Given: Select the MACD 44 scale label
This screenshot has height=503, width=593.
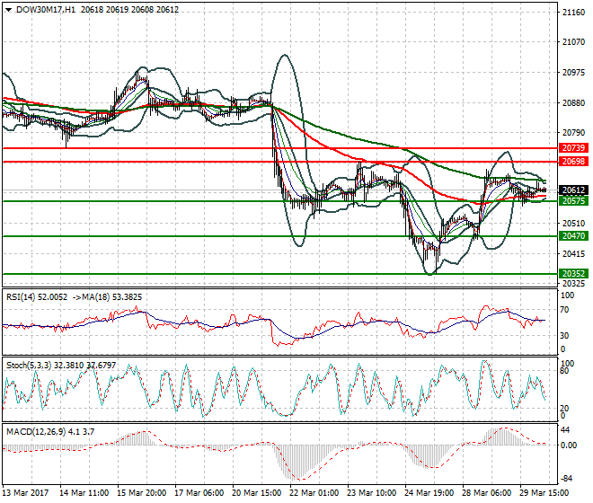Looking at the screenshot, I should pos(565,430).
